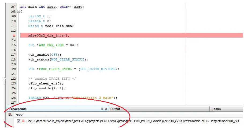The height and width of the screenshot is (130, 244).
Task: Click the TRACE0 macro call
Action: (x=35, y=98)
